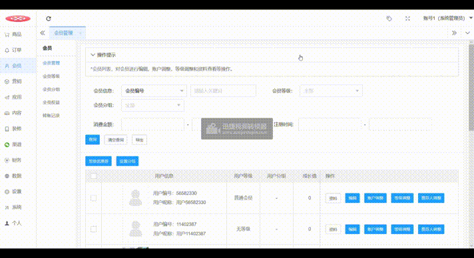This screenshot has width=474, height=258.
Task: Open 渠道 (green icon) in sidebar
Action: click(13, 144)
